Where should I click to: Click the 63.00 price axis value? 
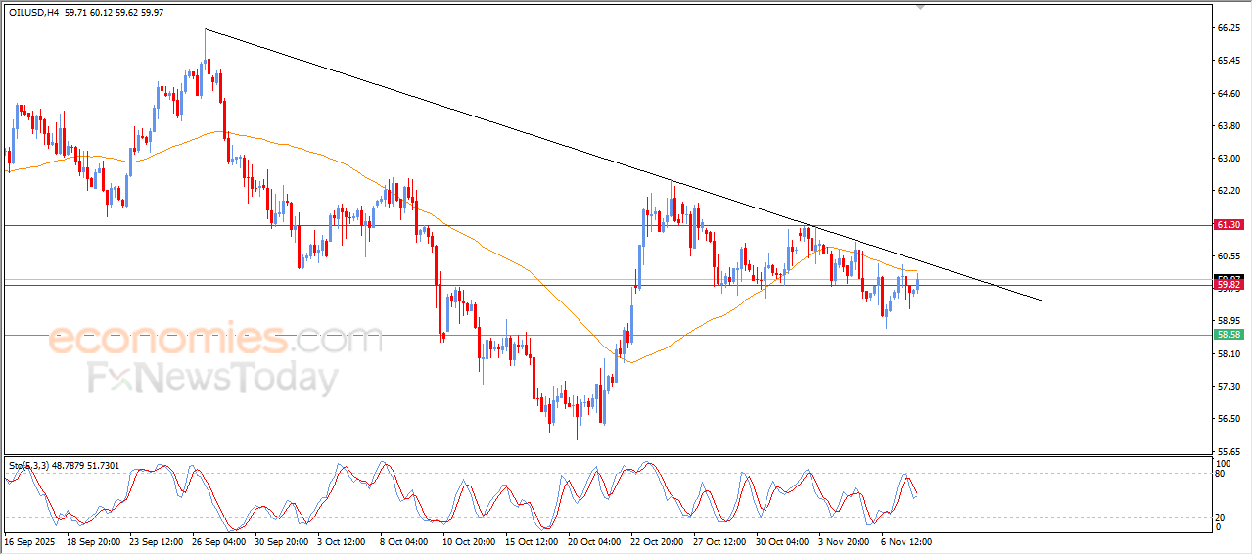1228,159
